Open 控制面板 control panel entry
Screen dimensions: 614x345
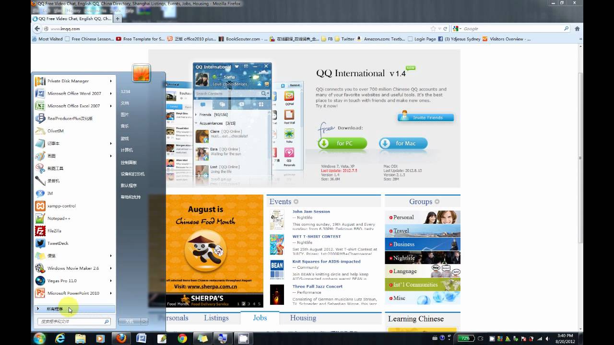(x=129, y=162)
